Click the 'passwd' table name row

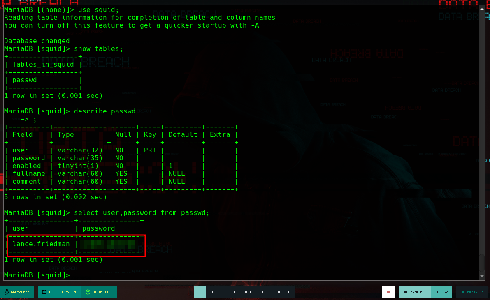coord(24,80)
